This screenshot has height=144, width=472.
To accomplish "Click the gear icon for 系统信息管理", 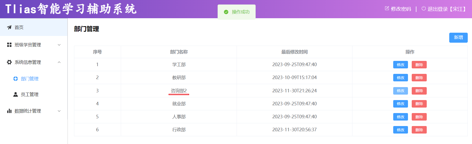I will click(x=9, y=62).
